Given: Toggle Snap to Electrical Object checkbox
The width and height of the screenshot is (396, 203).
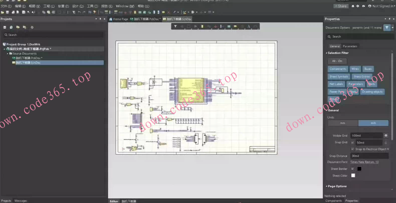Looking at the screenshot, I should [x=352, y=149].
